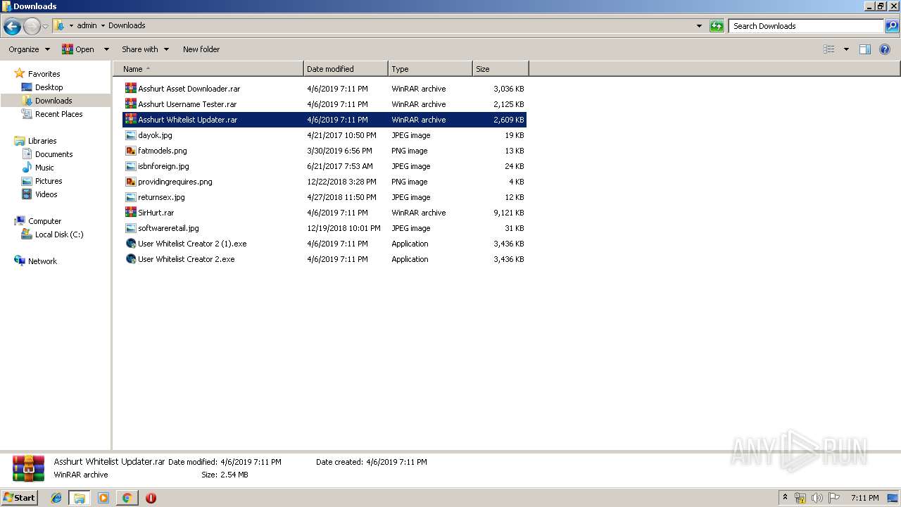
Task: Select Asshurt Asset Downloader.rar icon
Action: click(130, 89)
